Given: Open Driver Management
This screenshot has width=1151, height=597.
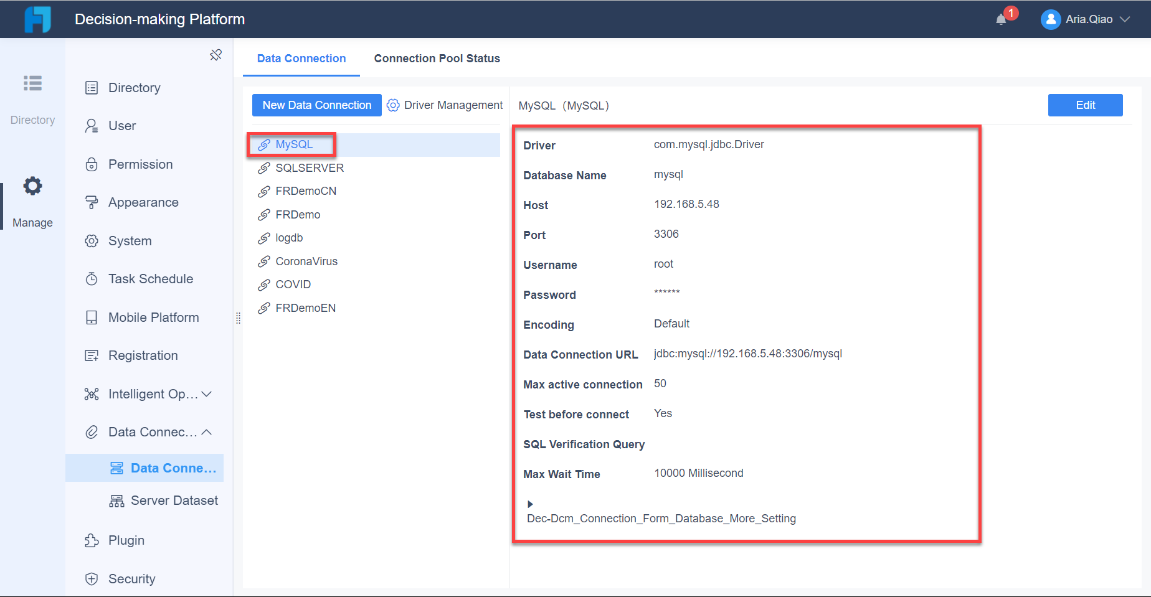Looking at the screenshot, I should coord(445,105).
